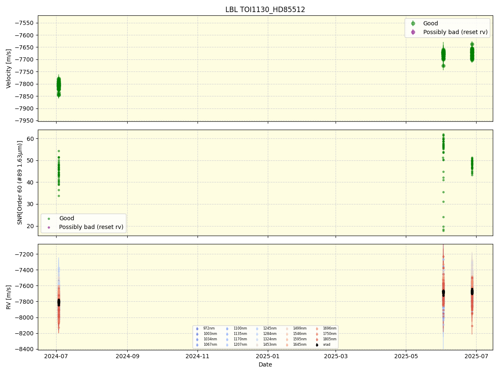Screen dimensions: 499x374
Task: Click the 2025-03 date tick label
Action: [x=336, y=356]
